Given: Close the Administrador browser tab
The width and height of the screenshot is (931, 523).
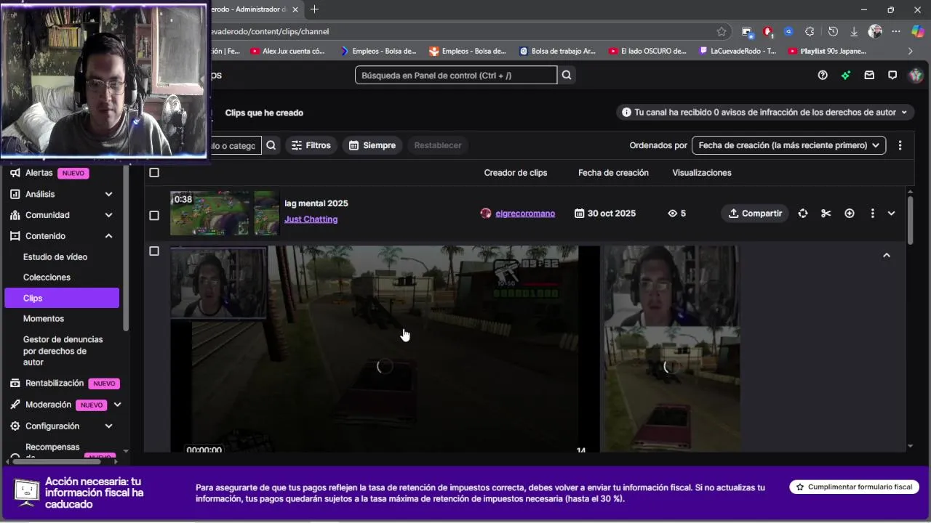Looking at the screenshot, I should point(295,9).
